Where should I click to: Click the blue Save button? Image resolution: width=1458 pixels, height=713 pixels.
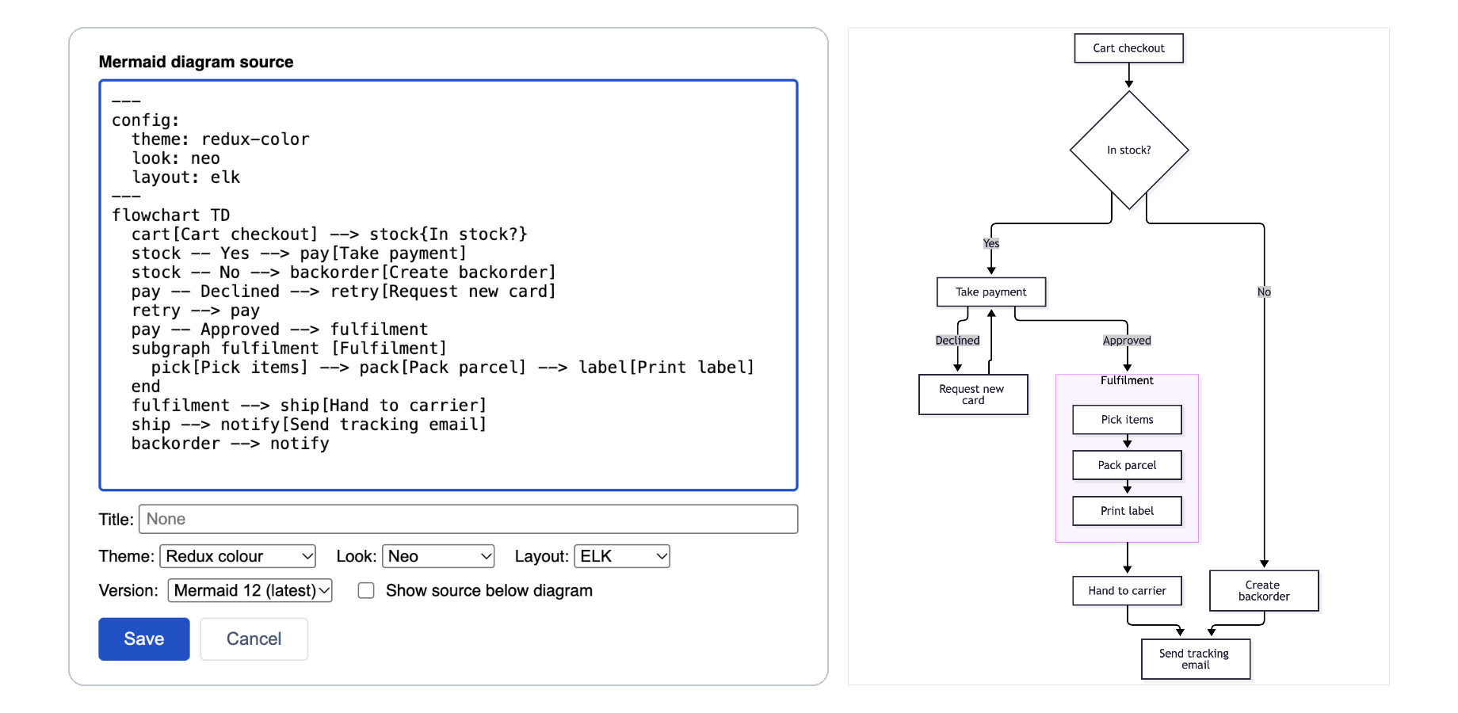(144, 639)
